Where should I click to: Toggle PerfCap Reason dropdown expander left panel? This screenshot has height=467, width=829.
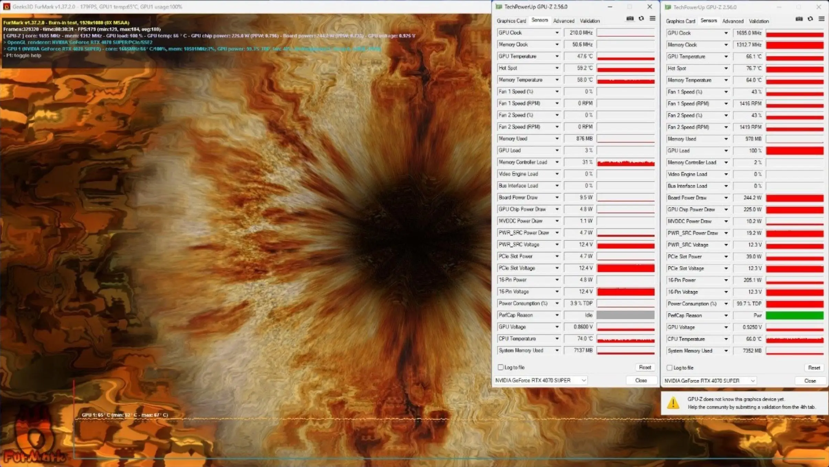(557, 315)
